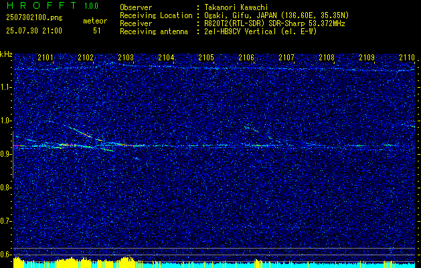Click the 'Observer' field label

tap(136, 7)
